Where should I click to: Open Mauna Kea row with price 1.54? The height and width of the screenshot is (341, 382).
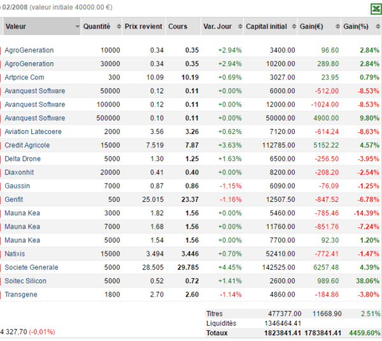tap(22, 241)
